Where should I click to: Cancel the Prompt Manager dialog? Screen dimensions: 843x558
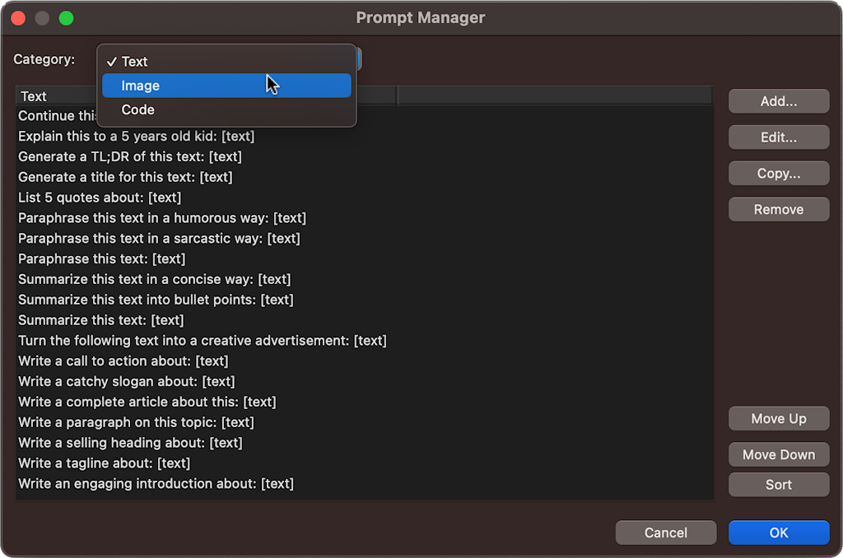click(x=665, y=532)
